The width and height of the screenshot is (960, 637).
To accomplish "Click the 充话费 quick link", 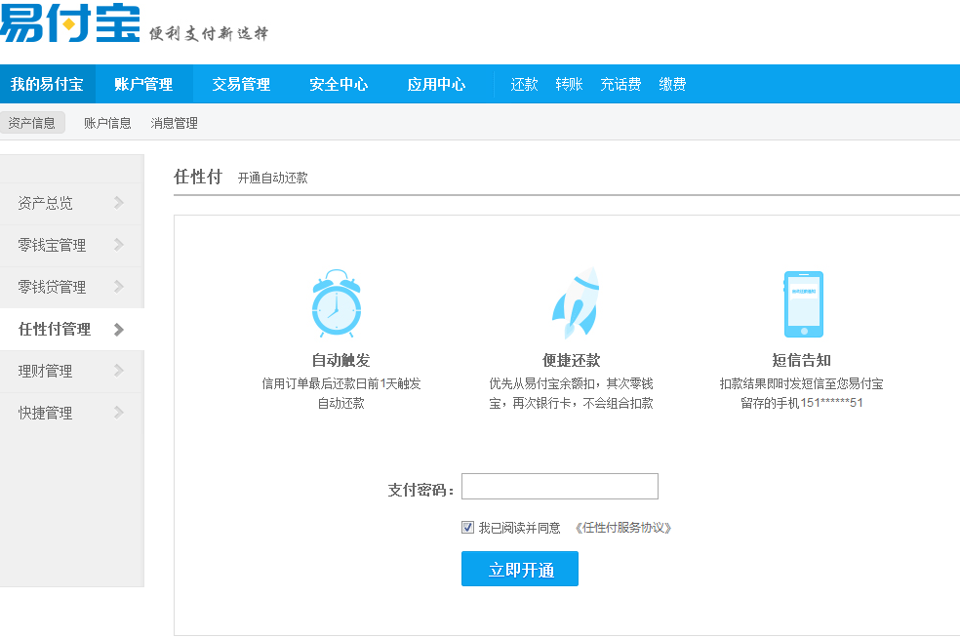I will [620, 84].
